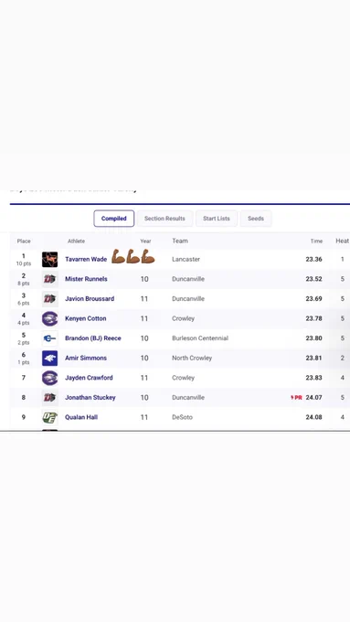Viewport: 350px width, 622px height.
Task: Click the Heat column header
Action: click(343, 241)
